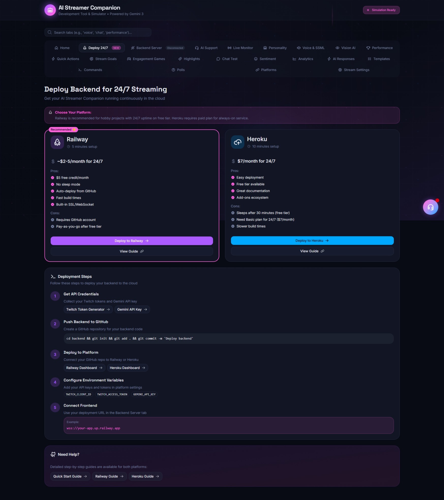Click the AI Streamer Companion robot logo
Image resolution: width=444 pixels, height=500 pixels.
pos(50,10)
